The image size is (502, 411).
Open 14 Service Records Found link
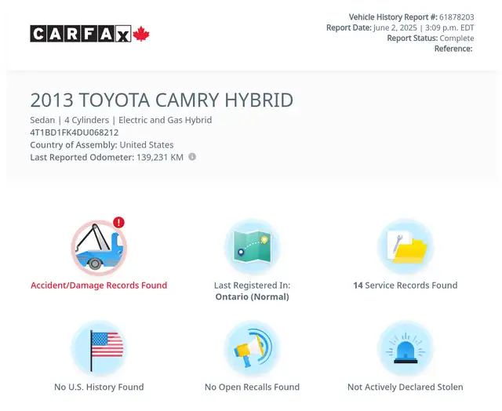click(x=406, y=286)
